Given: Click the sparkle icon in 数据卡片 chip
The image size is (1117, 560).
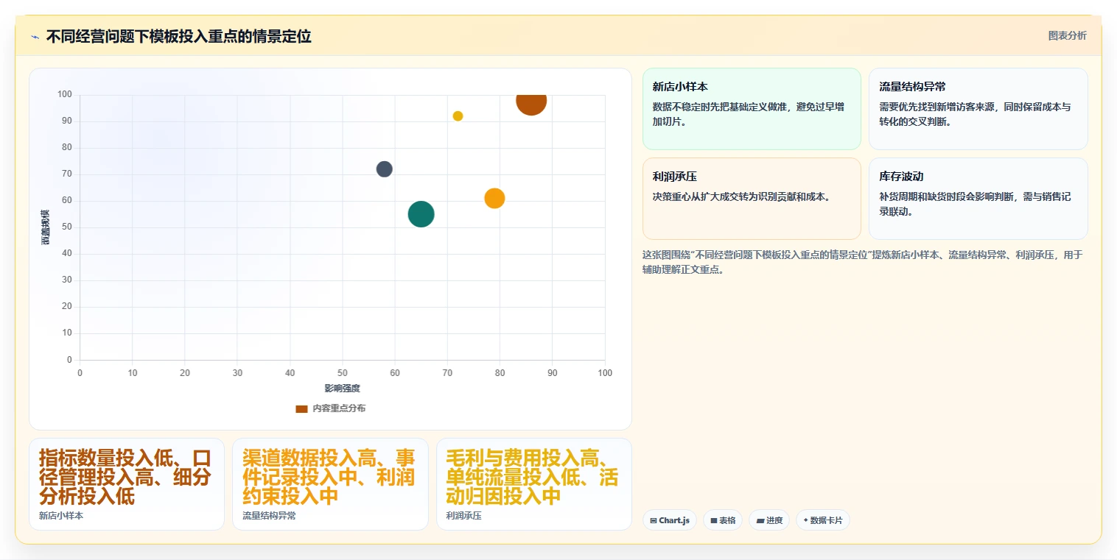Looking at the screenshot, I should click(805, 520).
